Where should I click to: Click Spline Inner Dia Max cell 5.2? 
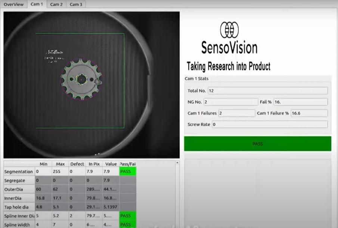point(61,216)
